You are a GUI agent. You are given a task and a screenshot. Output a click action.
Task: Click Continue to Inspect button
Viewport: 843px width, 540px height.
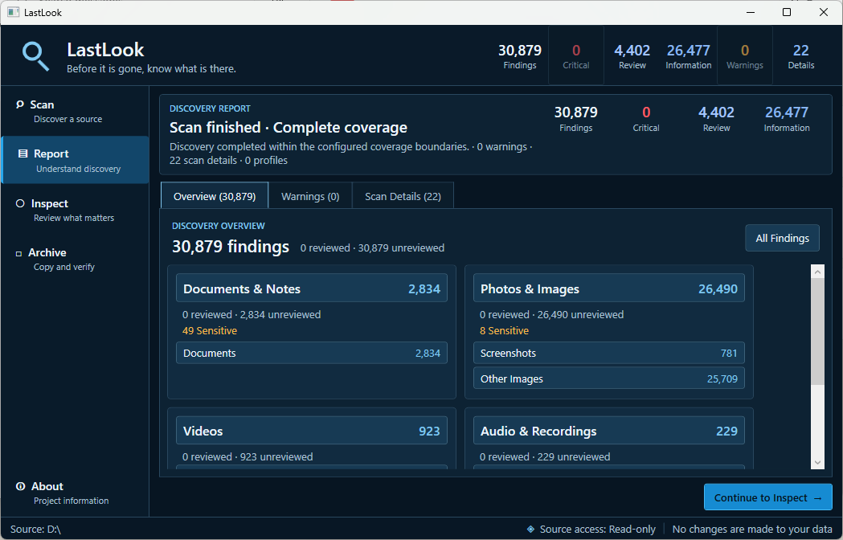click(x=767, y=497)
